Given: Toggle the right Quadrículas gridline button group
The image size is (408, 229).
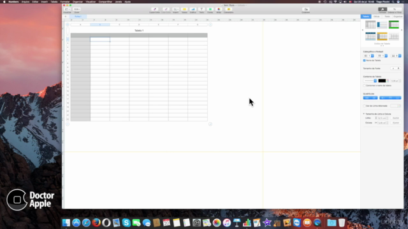Looking at the screenshot, I should (x=390, y=98).
